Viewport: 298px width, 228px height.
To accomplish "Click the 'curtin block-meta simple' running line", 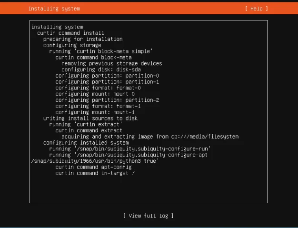I will [101, 51].
